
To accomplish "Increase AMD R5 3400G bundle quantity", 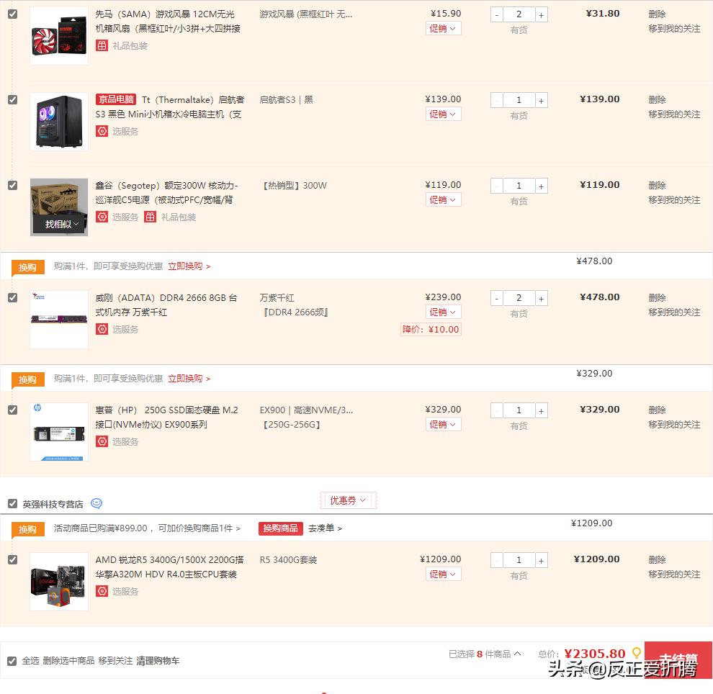I will (x=541, y=560).
